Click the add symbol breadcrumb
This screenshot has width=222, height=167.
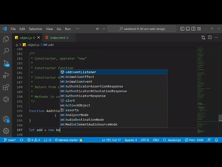click(x=49, y=45)
